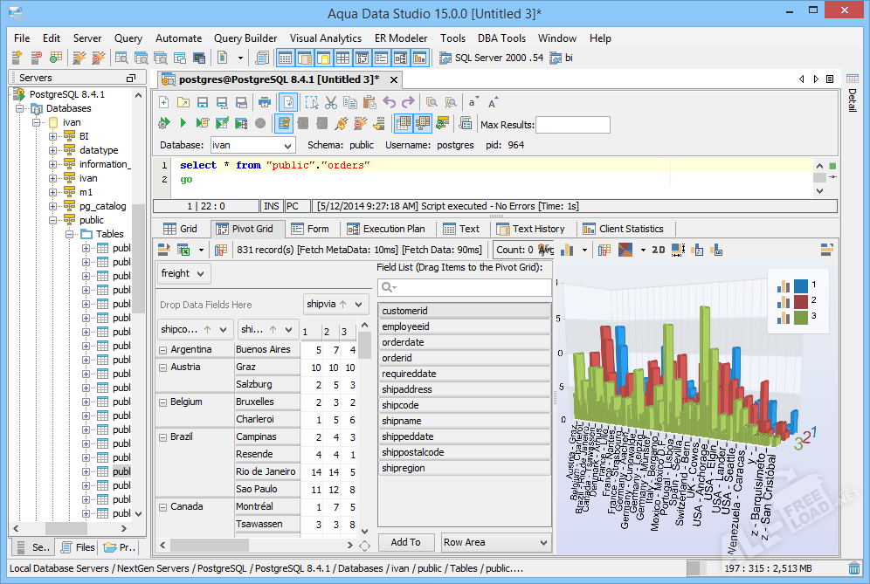870x584 pixels.
Task: Click the Cut scissors icon
Action: 331,103
